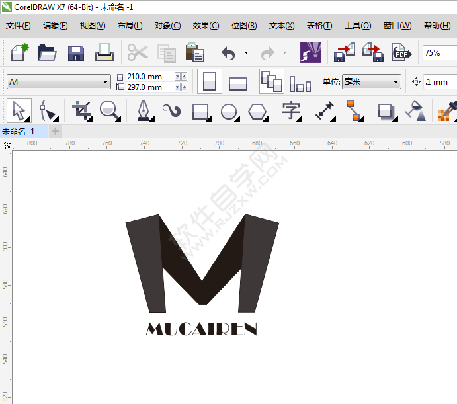Select the Crop tool
Screen dimensions: 457x404
(82, 110)
